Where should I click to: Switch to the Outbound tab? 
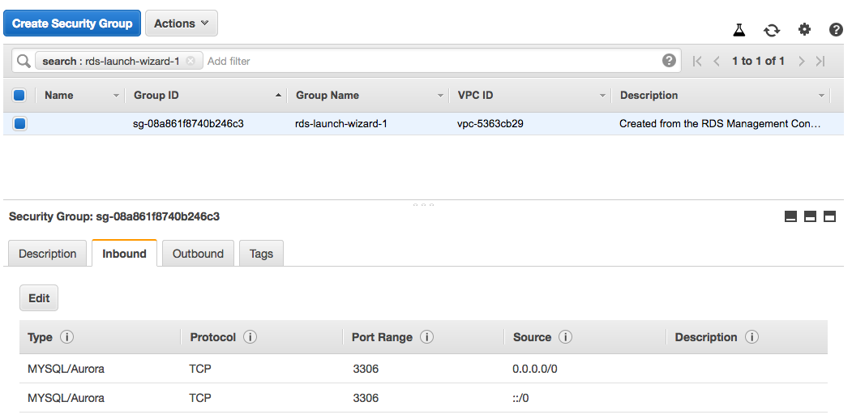pyautogui.click(x=198, y=254)
